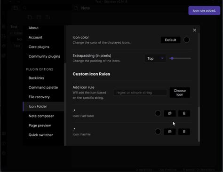This screenshot has height=172, width=223.
Task: Expand the Top padding dropdown
Action: tap(155, 58)
